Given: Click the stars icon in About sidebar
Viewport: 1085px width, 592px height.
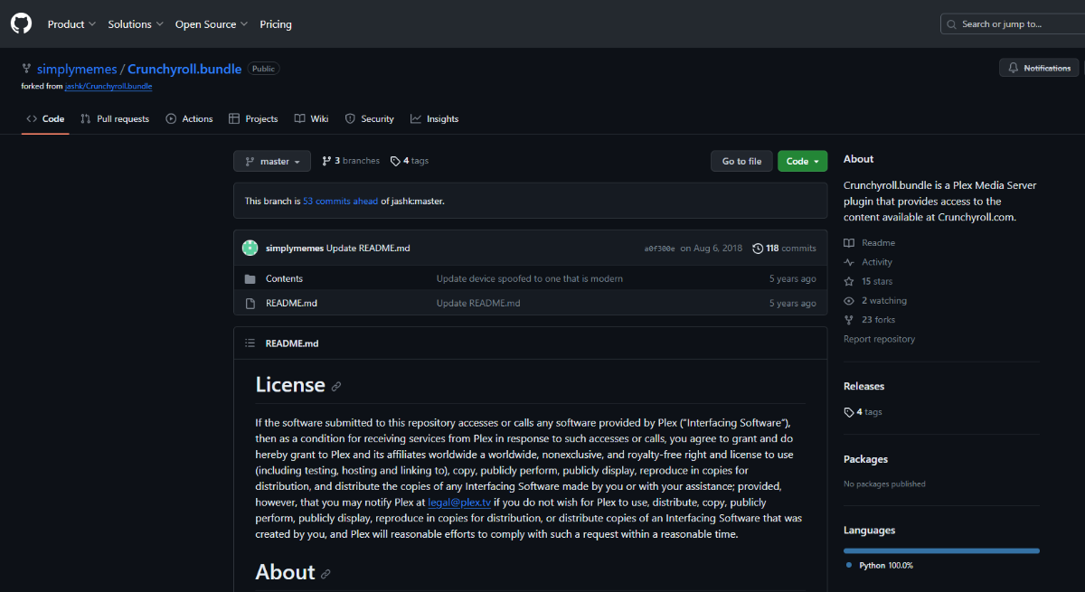Looking at the screenshot, I should click(x=849, y=281).
